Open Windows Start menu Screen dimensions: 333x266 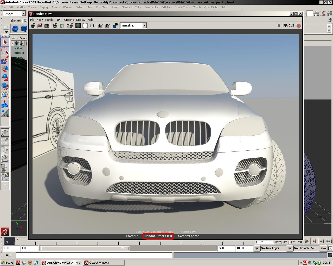pyautogui.click(x=7, y=263)
